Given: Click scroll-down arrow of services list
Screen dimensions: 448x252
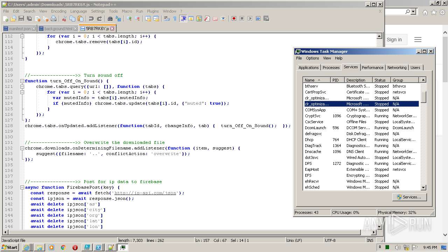Looking at the screenshot, I should [423, 188].
